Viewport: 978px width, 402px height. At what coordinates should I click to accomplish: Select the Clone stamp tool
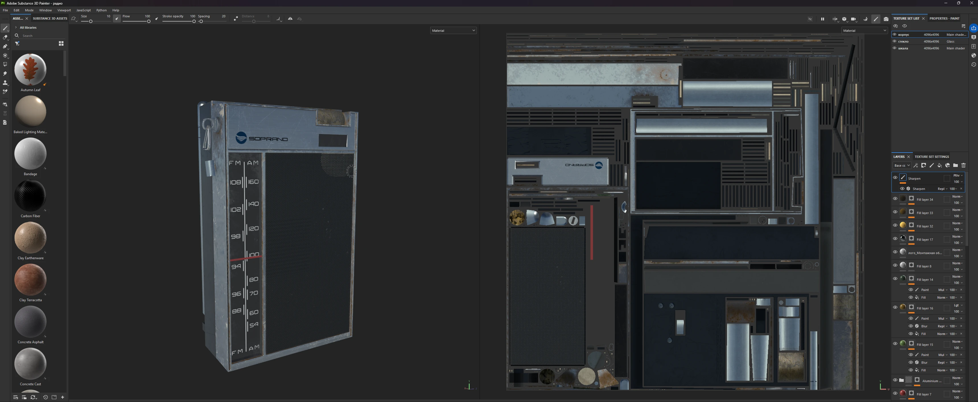(x=5, y=83)
